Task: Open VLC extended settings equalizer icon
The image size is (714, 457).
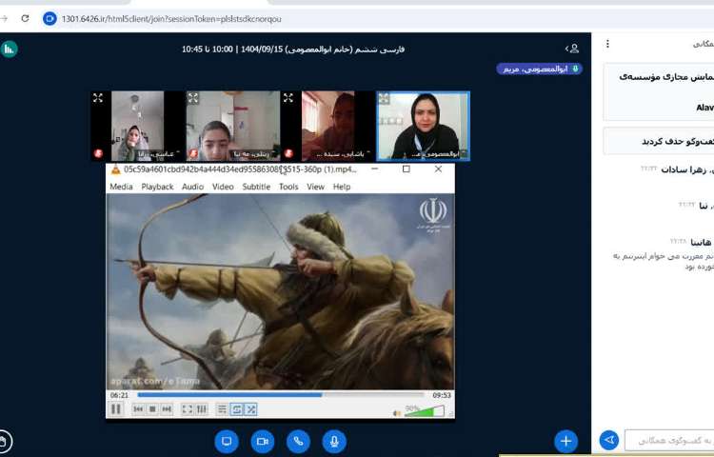Action: point(201,409)
